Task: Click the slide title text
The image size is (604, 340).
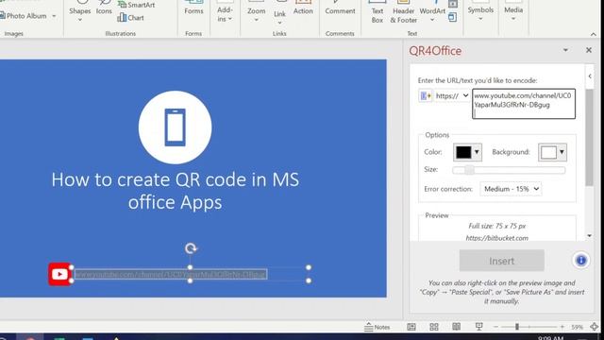Action: click(x=176, y=191)
